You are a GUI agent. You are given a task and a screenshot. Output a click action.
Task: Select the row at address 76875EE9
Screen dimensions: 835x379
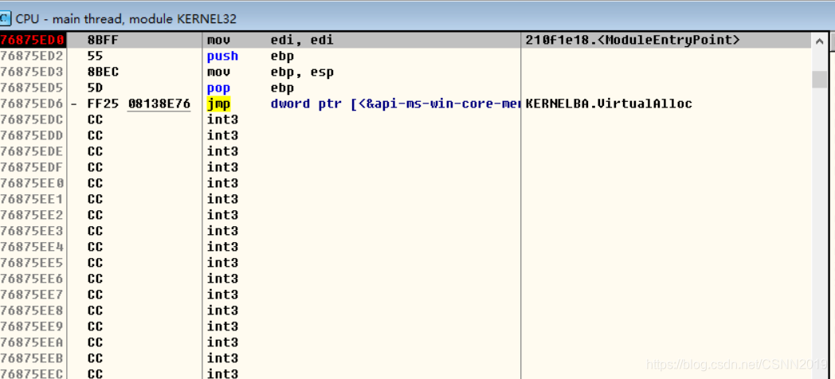coord(406,326)
